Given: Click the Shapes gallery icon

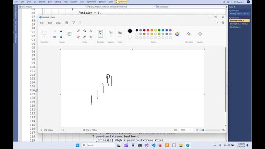Looking at the screenshot, I should 111,33.
